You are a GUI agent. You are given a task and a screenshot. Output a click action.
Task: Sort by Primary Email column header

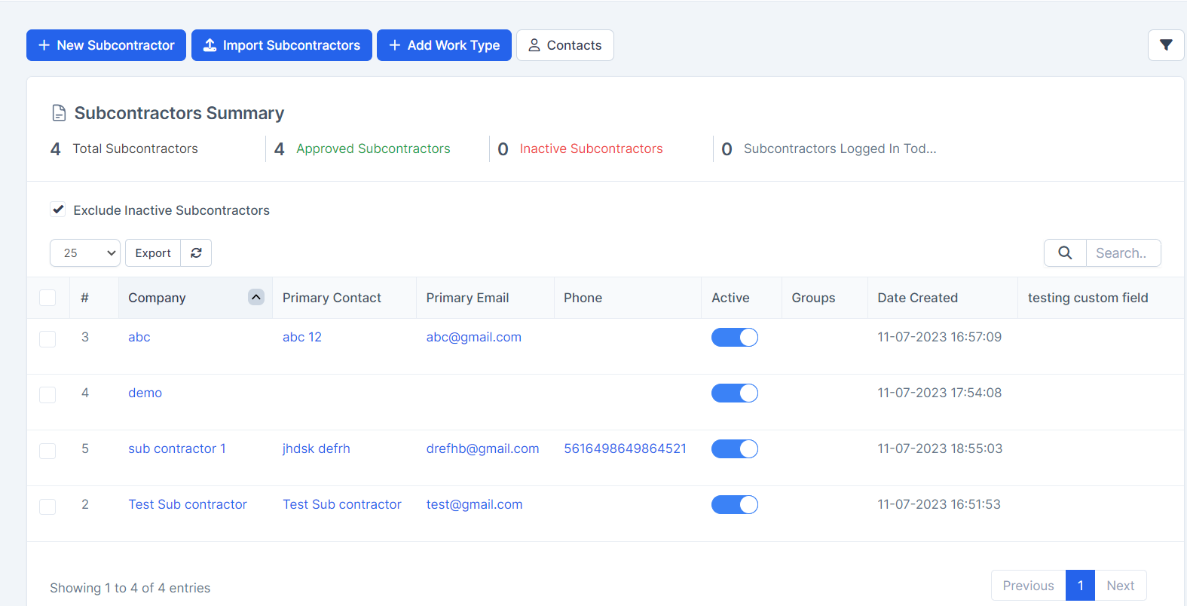[x=485, y=298]
